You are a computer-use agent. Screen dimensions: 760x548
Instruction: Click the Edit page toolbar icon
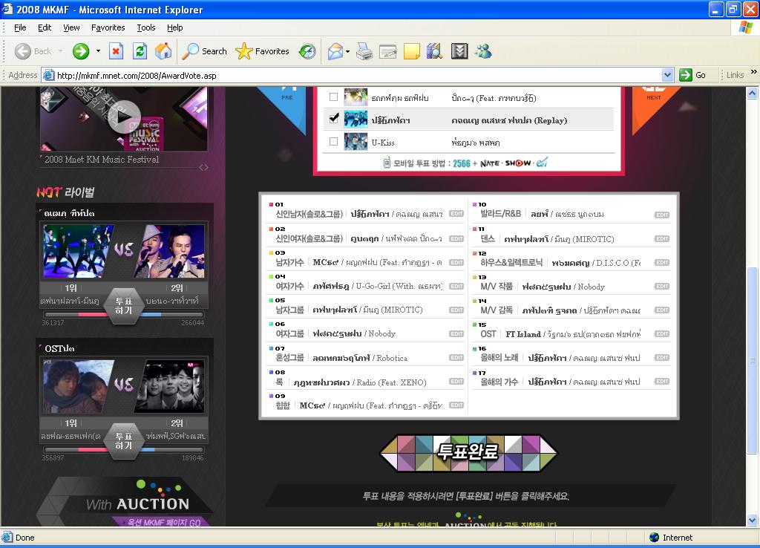(387, 51)
